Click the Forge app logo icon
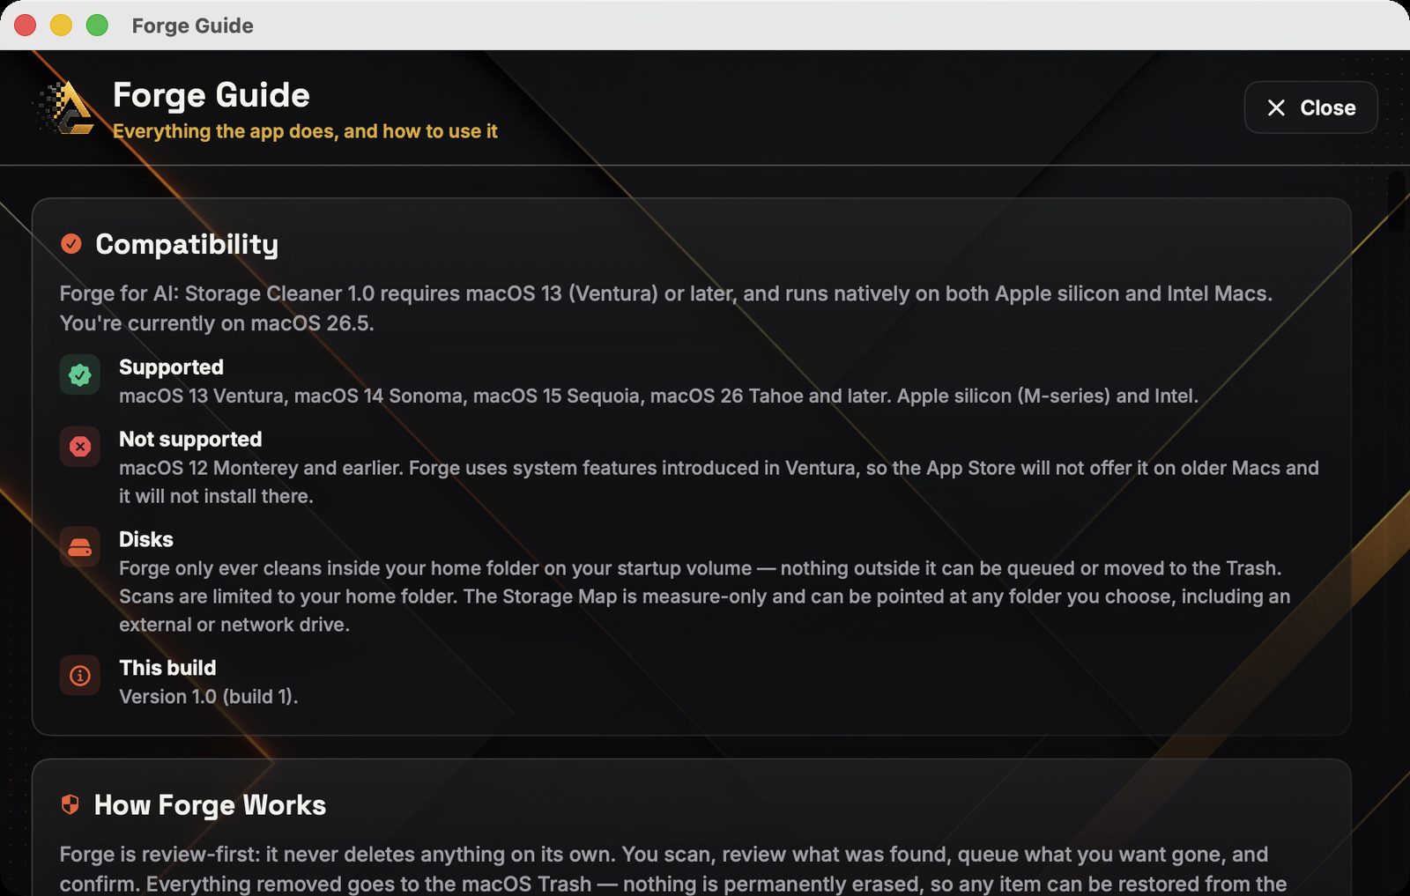Viewport: 1410px width, 896px height. click(x=65, y=108)
